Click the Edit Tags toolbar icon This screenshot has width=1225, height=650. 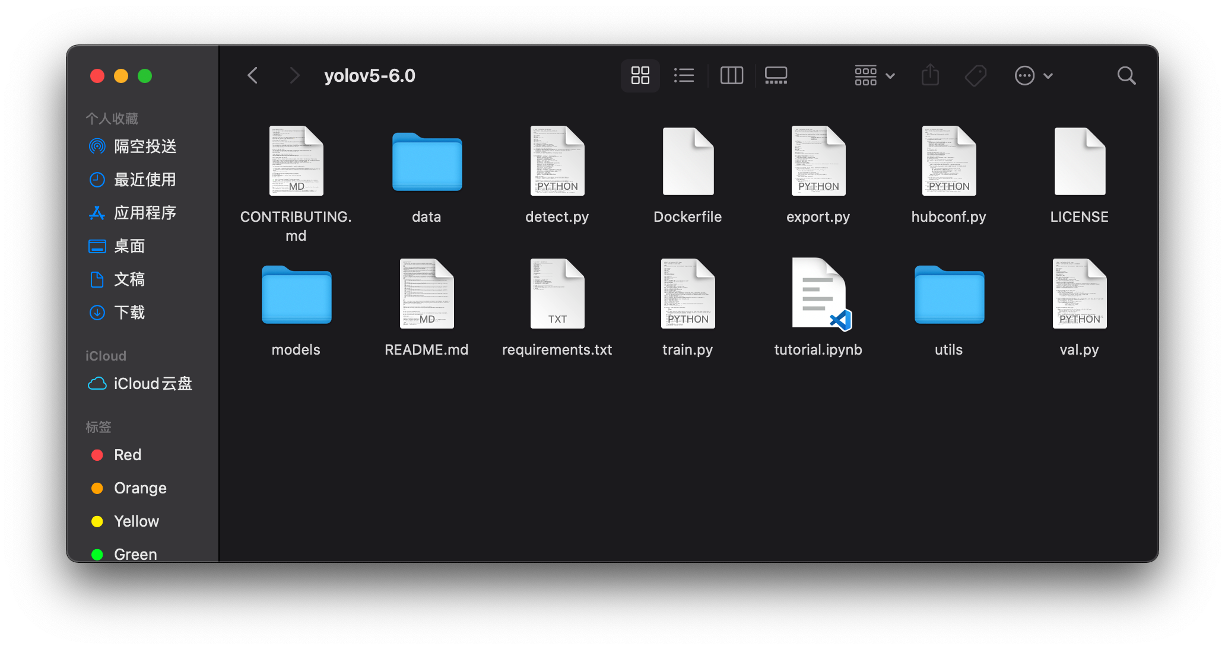[975, 75]
